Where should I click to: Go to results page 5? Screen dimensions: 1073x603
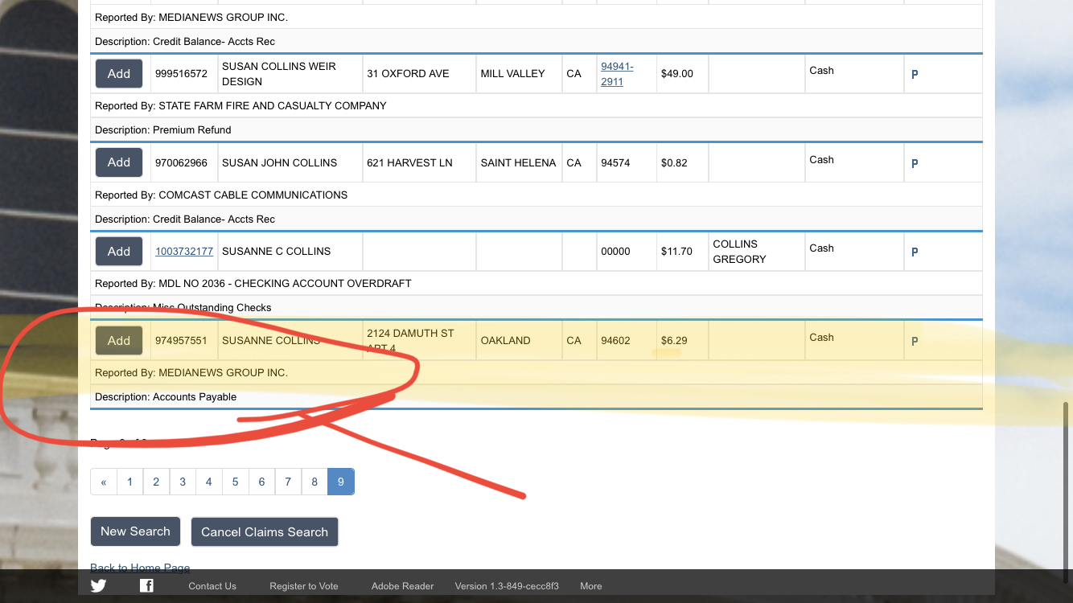pyautogui.click(x=236, y=482)
